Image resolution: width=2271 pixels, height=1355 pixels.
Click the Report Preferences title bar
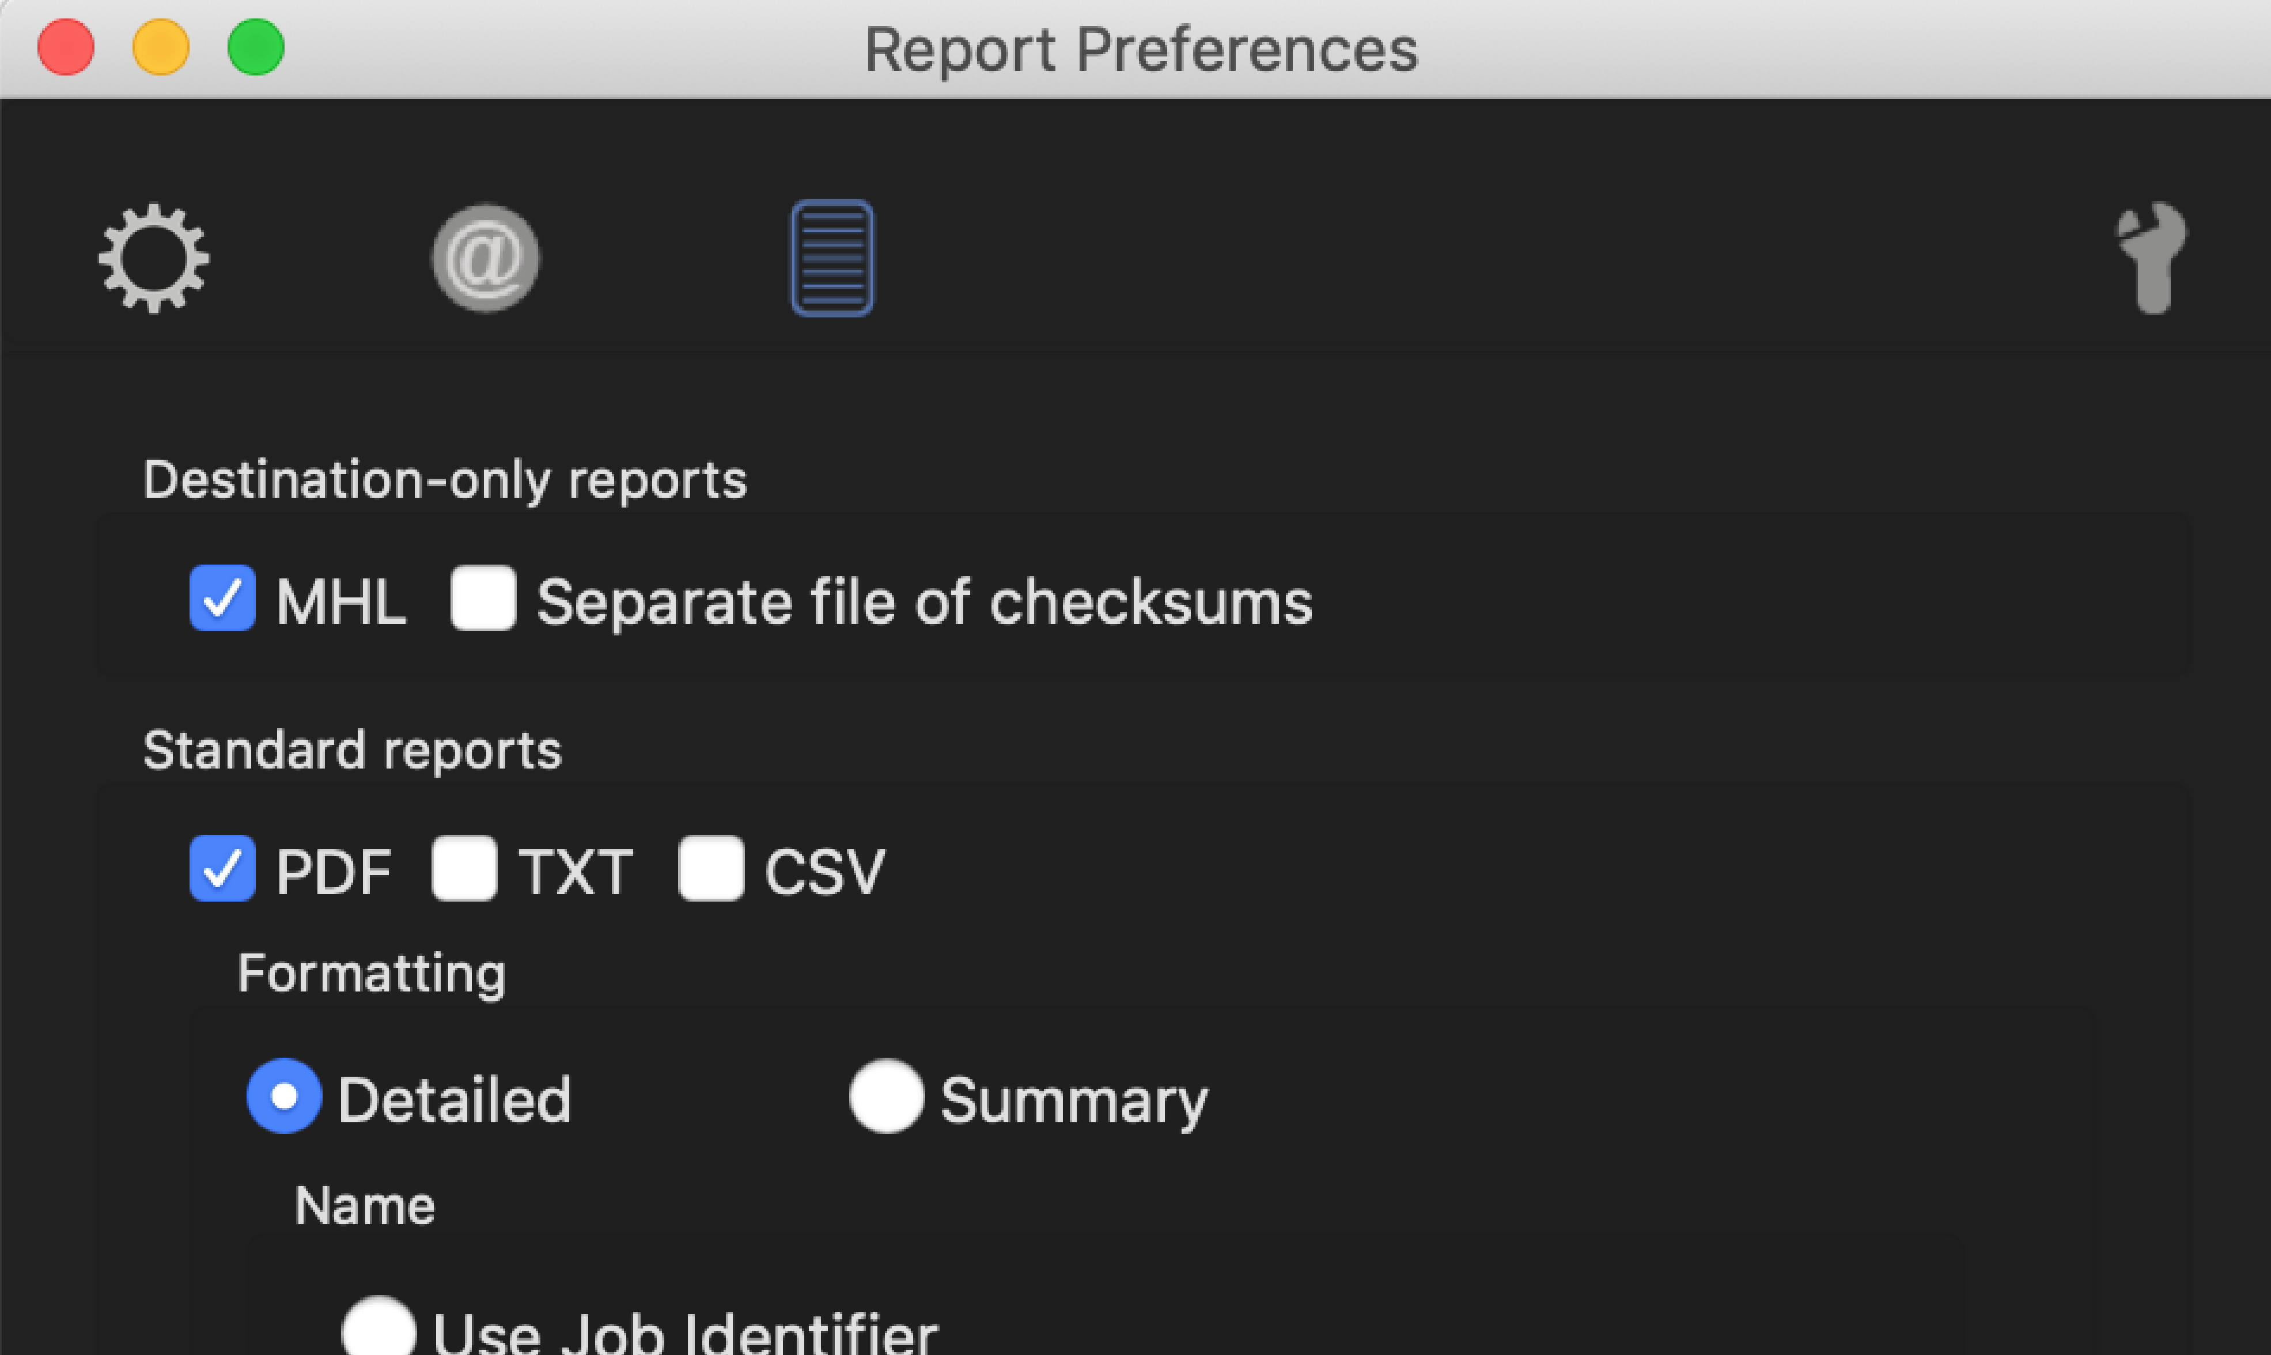coord(1141,50)
